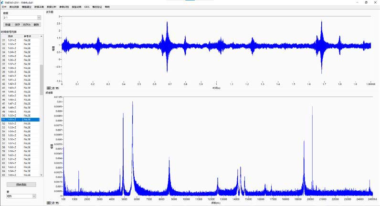Click the signal list vertical scrollbar

[x=41, y=95]
